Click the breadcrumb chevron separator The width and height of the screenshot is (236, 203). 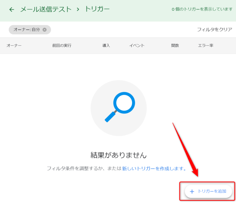point(78,9)
